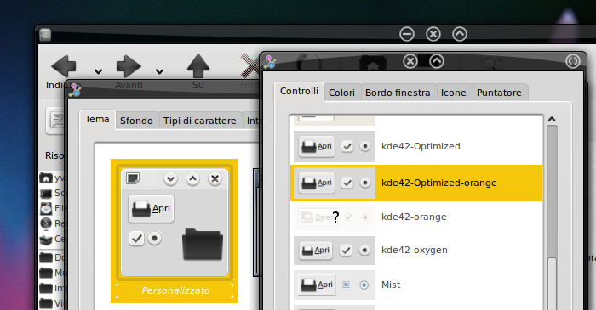Click the first black folder bookmark in sidebar

46,257
